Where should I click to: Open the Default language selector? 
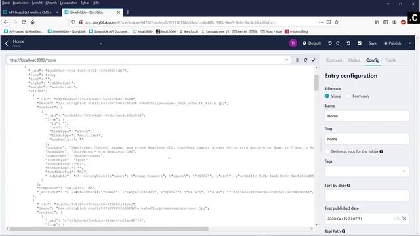312,43
